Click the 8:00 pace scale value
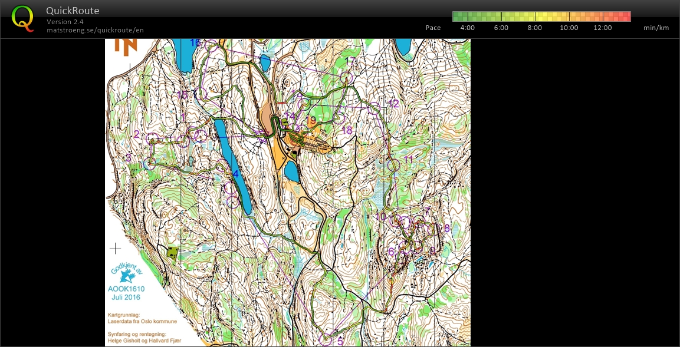The height and width of the screenshot is (347, 680). [x=535, y=28]
